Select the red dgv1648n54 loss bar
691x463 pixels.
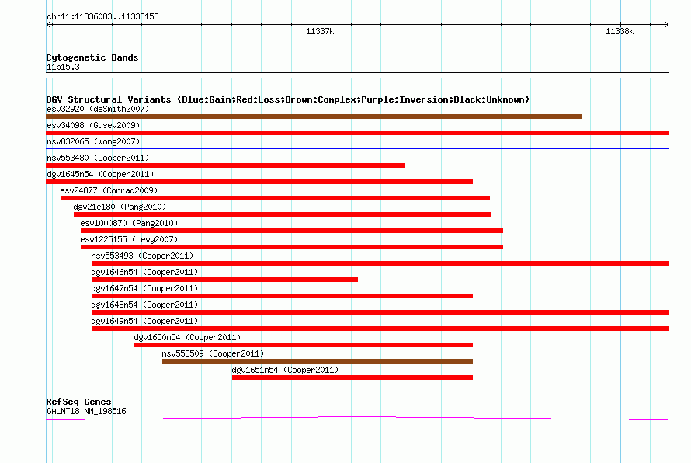tap(380, 312)
